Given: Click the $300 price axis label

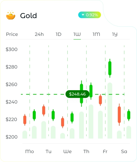Looking at the screenshot, I should [12, 49].
